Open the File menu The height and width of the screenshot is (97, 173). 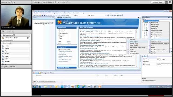point(34,13)
